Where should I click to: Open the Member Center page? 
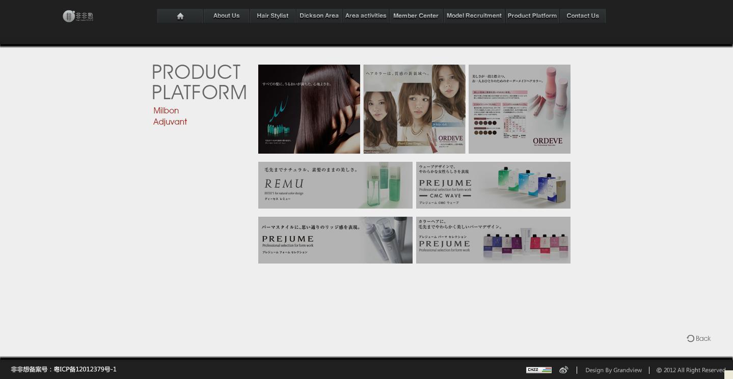[416, 16]
